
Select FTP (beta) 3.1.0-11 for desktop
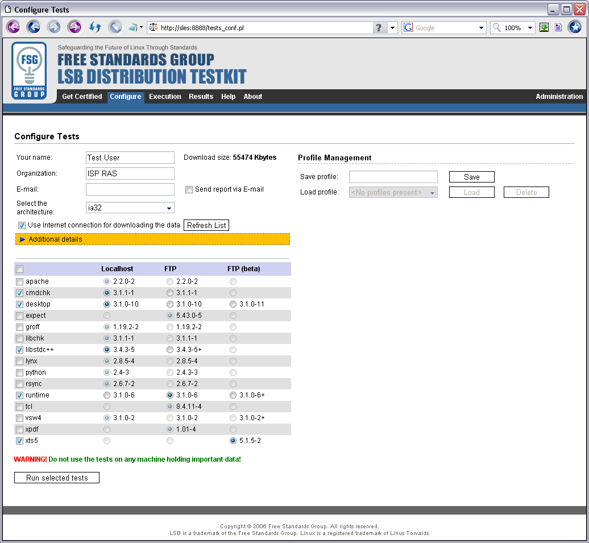click(233, 304)
